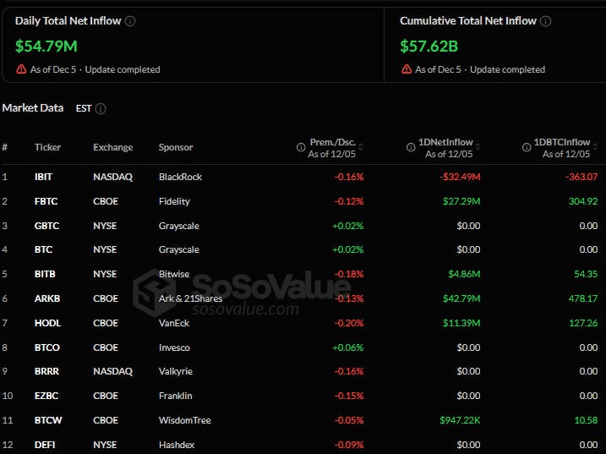
Task: Click the Sponsor column header
Action: (x=176, y=147)
